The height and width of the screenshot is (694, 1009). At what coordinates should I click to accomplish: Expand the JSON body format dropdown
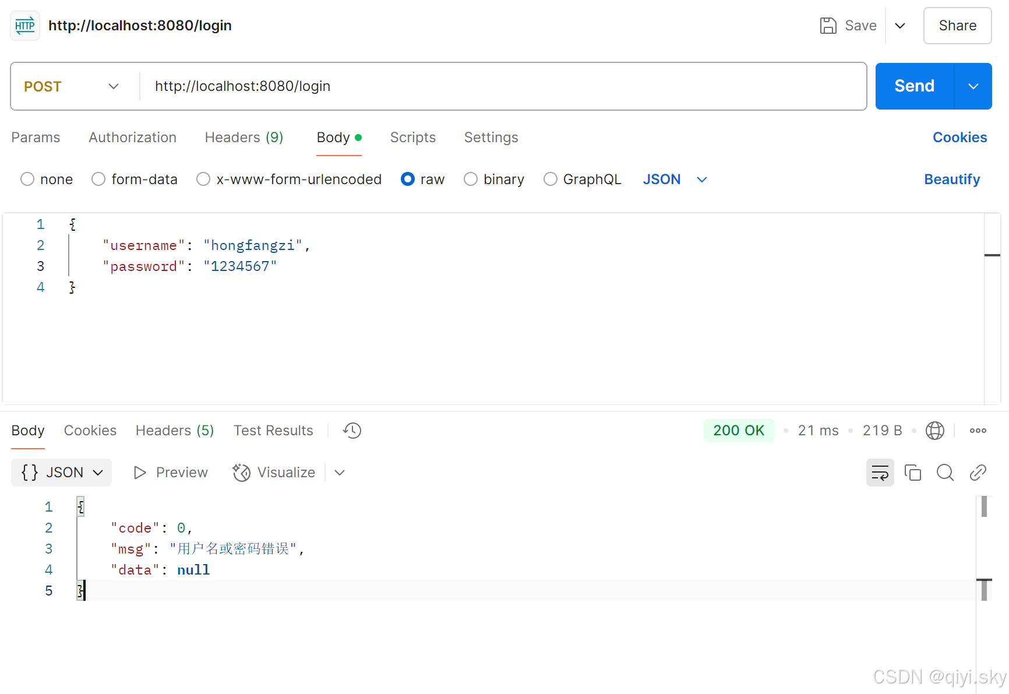pyautogui.click(x=675, y=179)
